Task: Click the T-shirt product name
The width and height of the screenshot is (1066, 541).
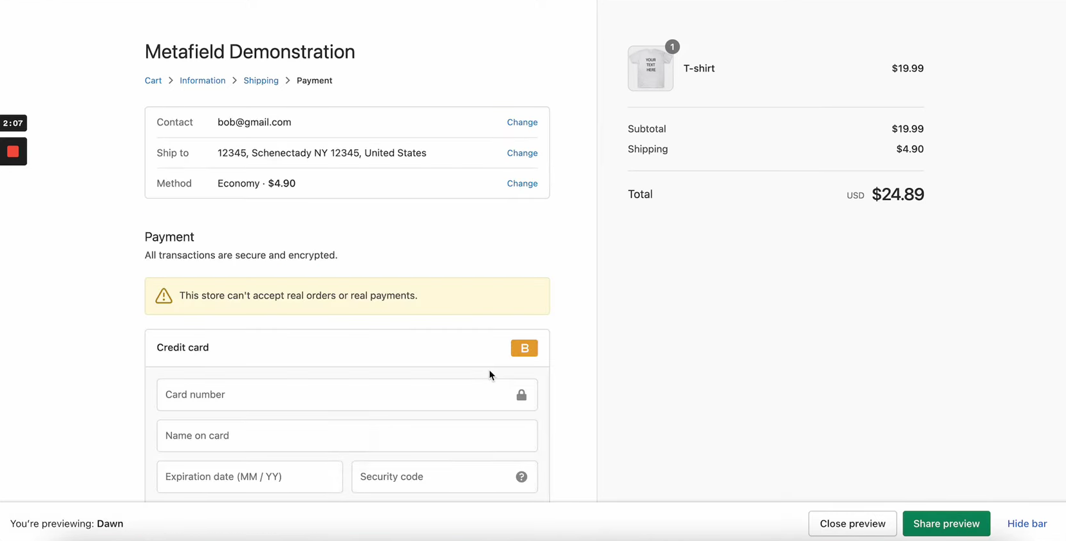Action: point(699,68)
